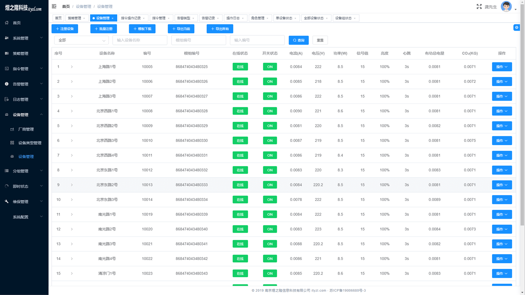This screenshot has height=295, width=525.
Task: Select 设备类型管理 grid icon item
Action: point(12,143)
